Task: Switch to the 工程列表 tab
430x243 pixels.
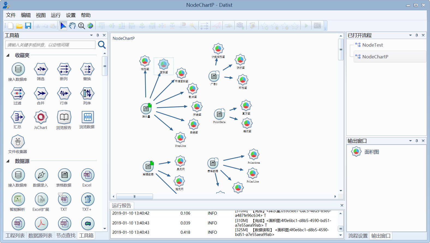Action: click(x=15, y=235)
